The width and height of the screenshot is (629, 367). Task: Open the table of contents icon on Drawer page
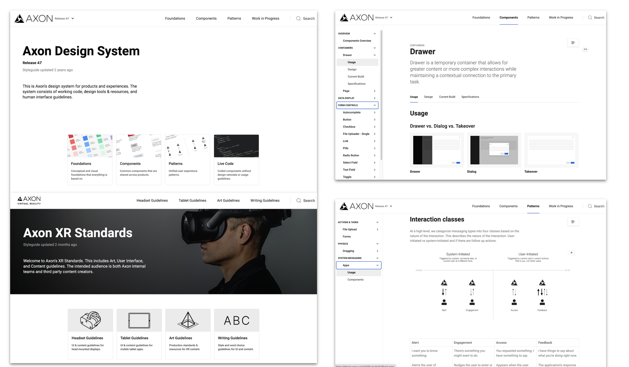(573, 42)
